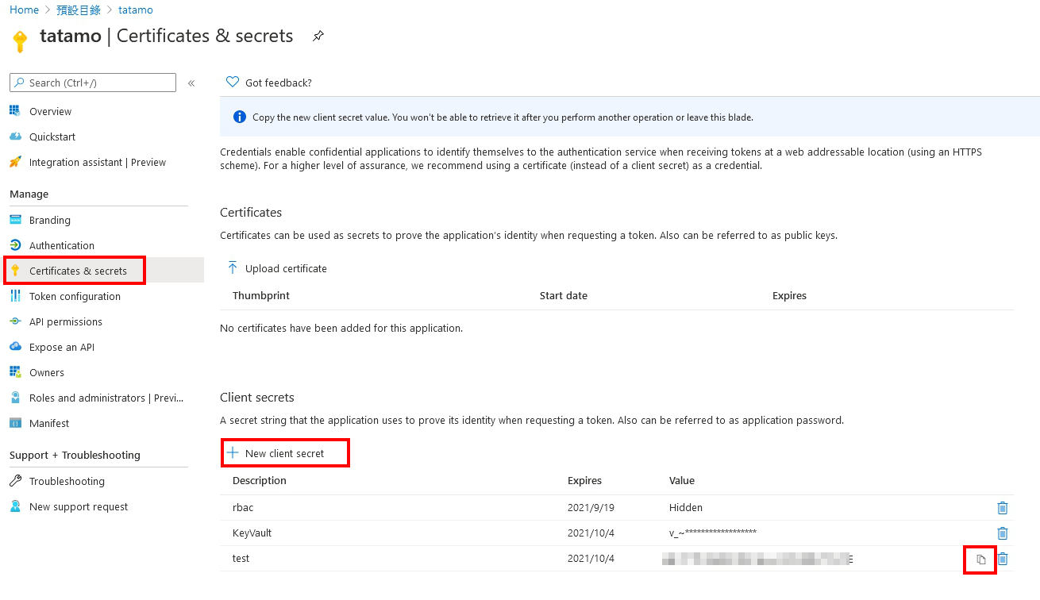Open Token configuration page
Viewport: 1040px width, 600px height.
tap(75, 296)
